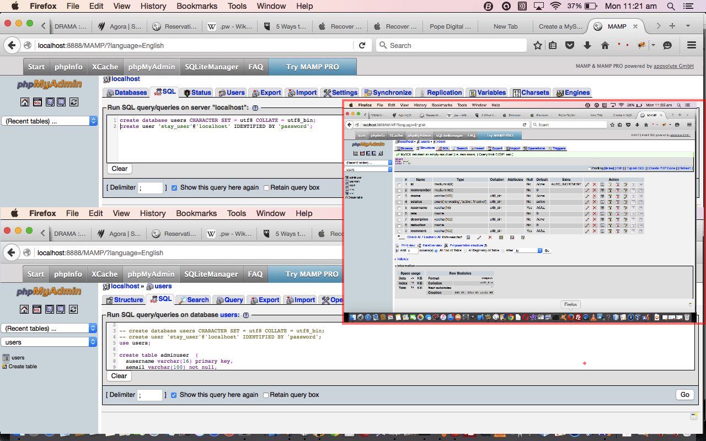
Task: Open the Charsets tab
Action: 531,93
